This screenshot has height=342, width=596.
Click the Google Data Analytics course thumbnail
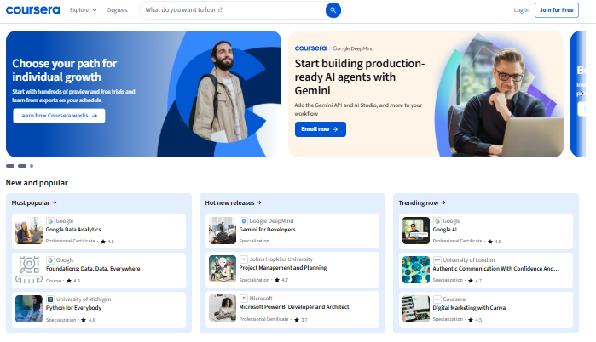[x=29, y=231]
